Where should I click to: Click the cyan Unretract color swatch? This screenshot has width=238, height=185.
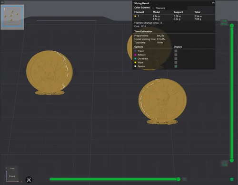pos(135,59)
